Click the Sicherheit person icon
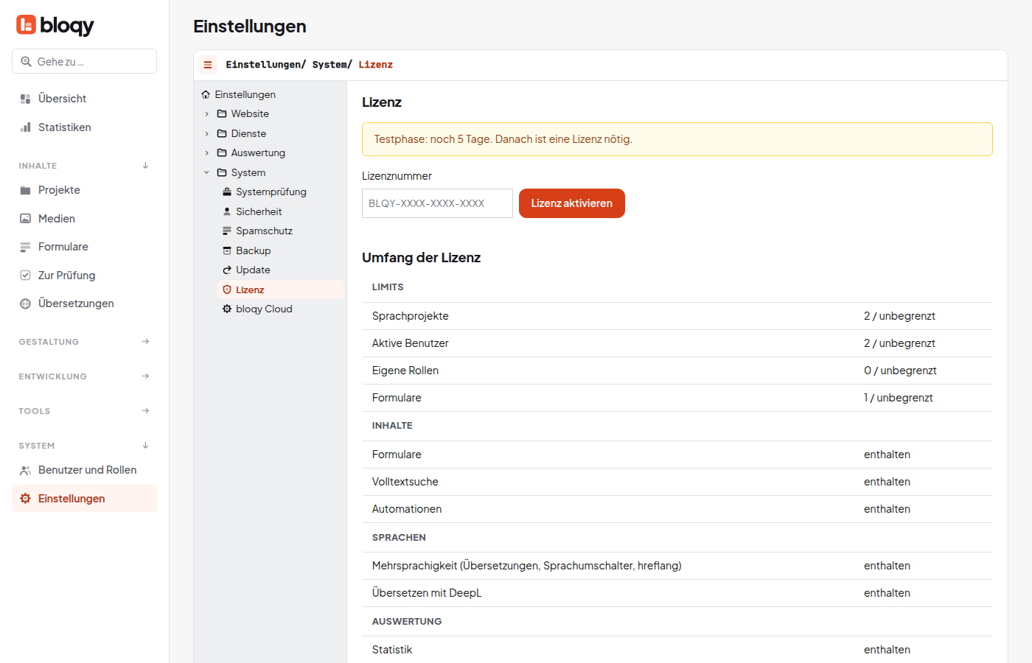This screenshot has height=663, width=1032. [x=227, y=211]
